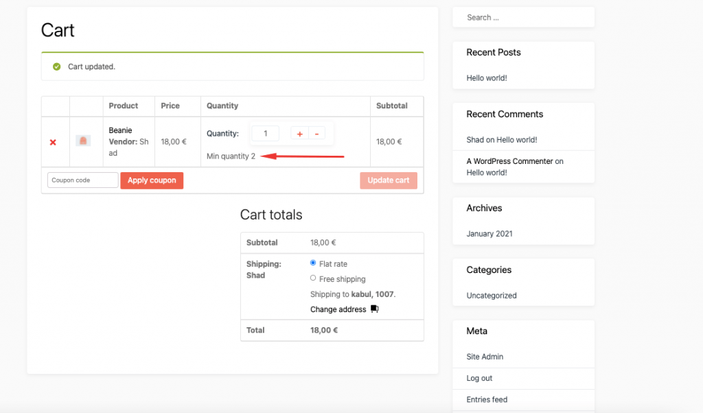Open the Beanie product thumbnail
The height and width of the screenshot is (413, 703).
83,141
